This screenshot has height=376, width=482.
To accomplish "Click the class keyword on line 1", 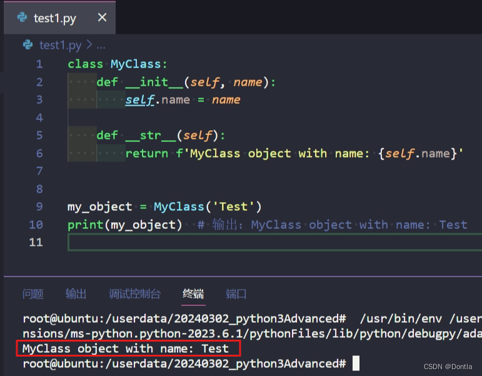I will coord(86,64).
